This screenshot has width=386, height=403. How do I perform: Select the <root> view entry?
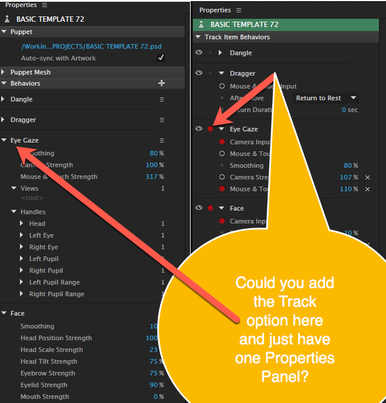click(x=32, y=198)
